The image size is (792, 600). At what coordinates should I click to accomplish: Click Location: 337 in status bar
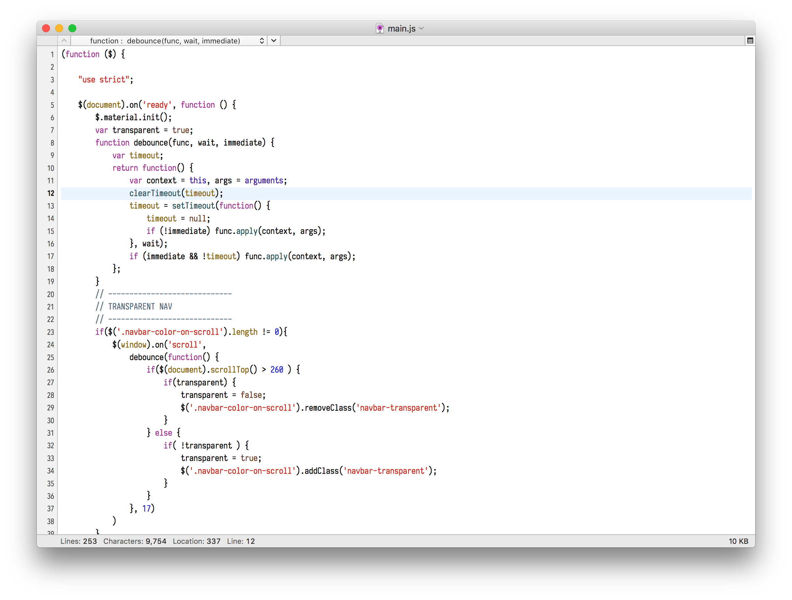tap(196, 541)
